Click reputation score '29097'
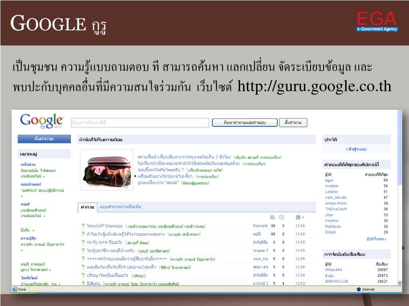Viewport: 409px width, 306px height. [382, 270]
